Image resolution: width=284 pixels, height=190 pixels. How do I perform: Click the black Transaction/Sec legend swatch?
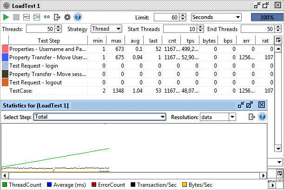point(133,184)
